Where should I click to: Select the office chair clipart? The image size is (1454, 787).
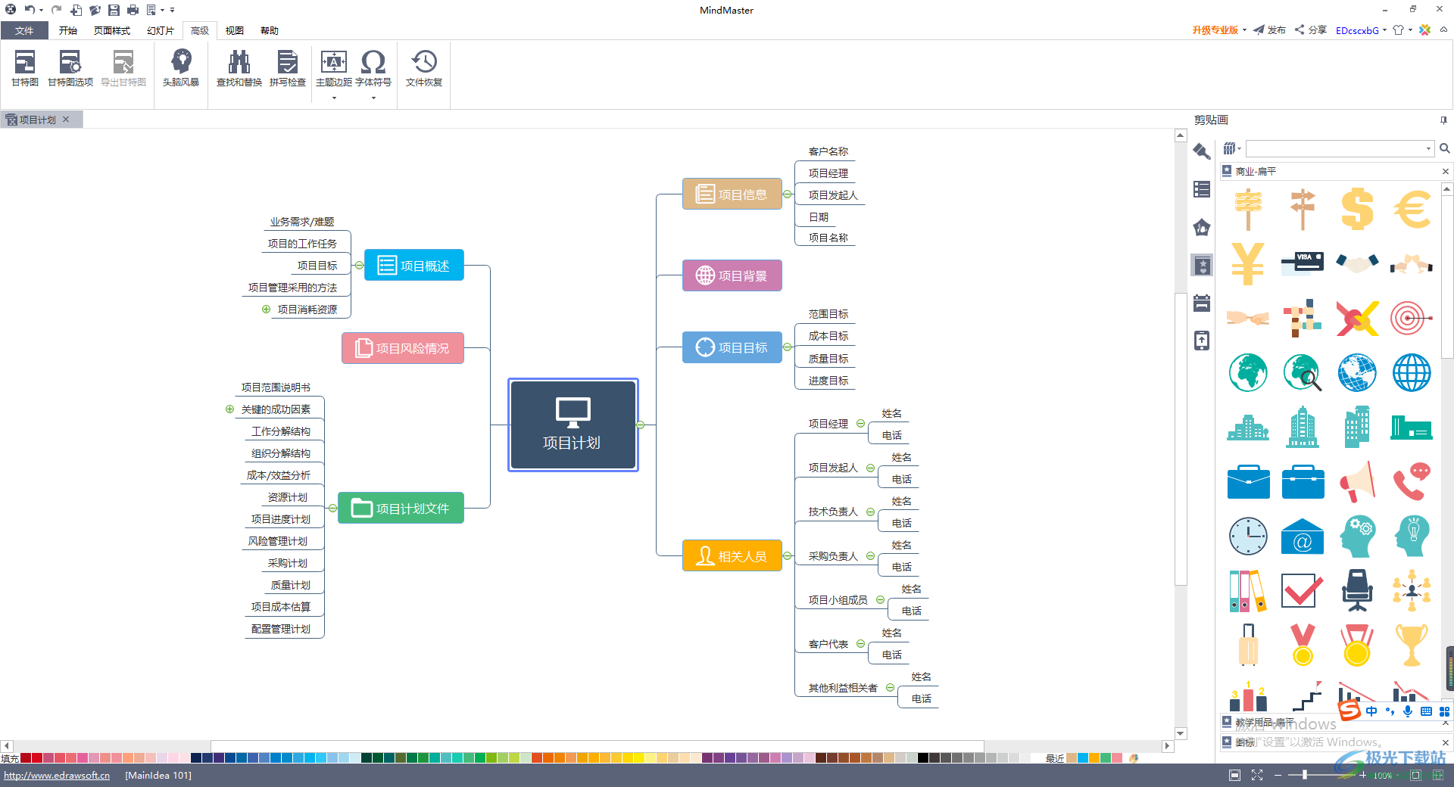pos(1357,590)
